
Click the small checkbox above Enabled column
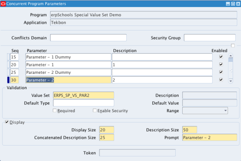pyautogui.click(x=233, y=45)
